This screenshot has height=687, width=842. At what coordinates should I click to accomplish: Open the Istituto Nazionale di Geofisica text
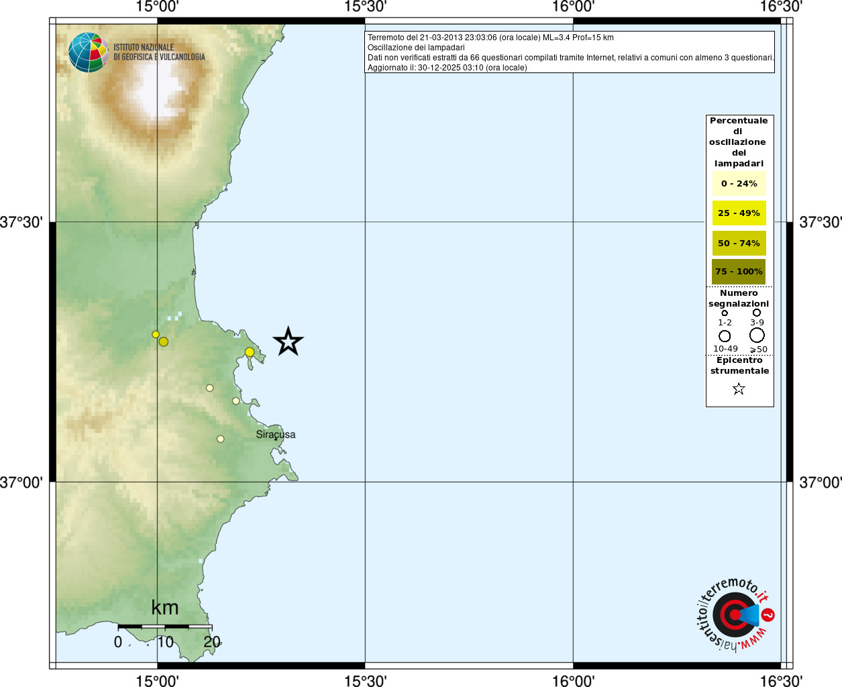click(x=159, y=52)
